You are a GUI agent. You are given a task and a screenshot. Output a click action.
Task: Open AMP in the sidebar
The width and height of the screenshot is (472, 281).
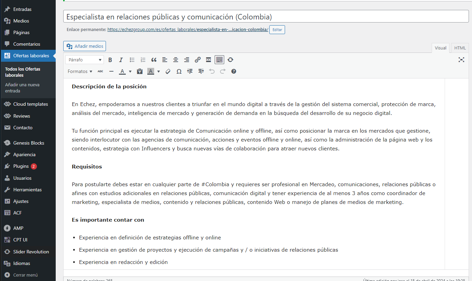(x=28, y=228)
